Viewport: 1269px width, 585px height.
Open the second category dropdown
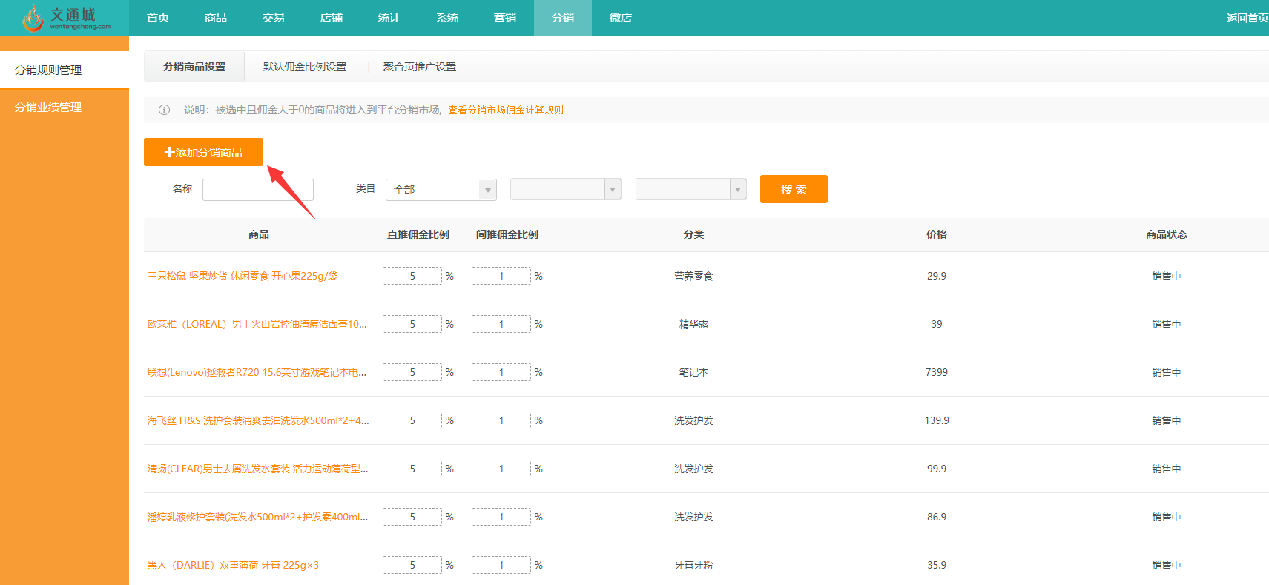(566, 189)
